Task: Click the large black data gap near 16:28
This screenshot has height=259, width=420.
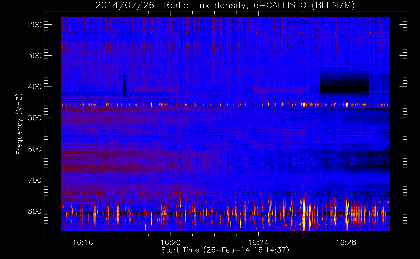Action: pos(344,84)
